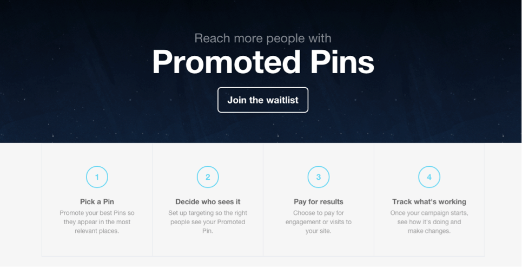Click the step 1 circle icon
This screenshot has width=522, height=267.
pos(97,177)
